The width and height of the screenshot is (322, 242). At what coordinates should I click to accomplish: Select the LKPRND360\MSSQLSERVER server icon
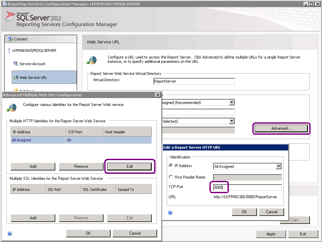[9, 50]
